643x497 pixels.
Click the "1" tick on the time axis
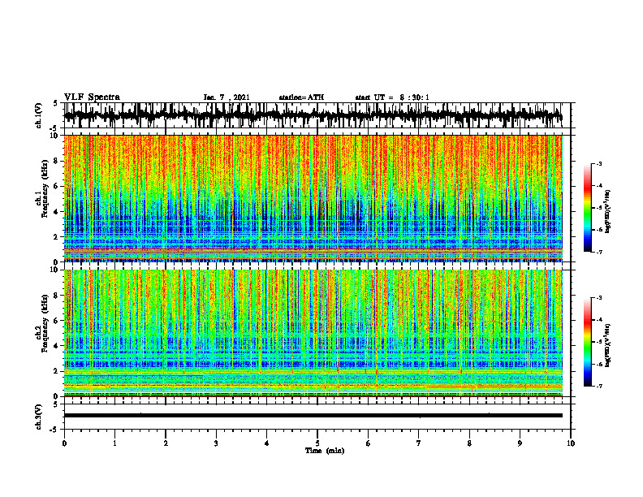[x=114, y=443]
